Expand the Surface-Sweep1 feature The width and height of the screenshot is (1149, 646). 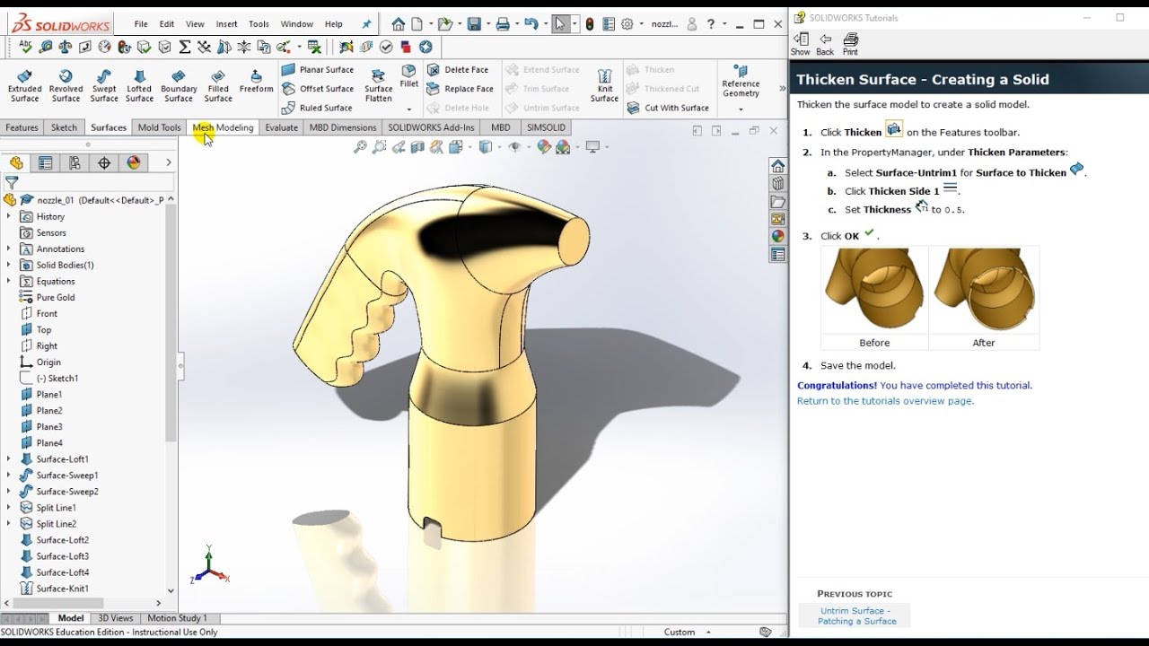click(x=9, y=475)
